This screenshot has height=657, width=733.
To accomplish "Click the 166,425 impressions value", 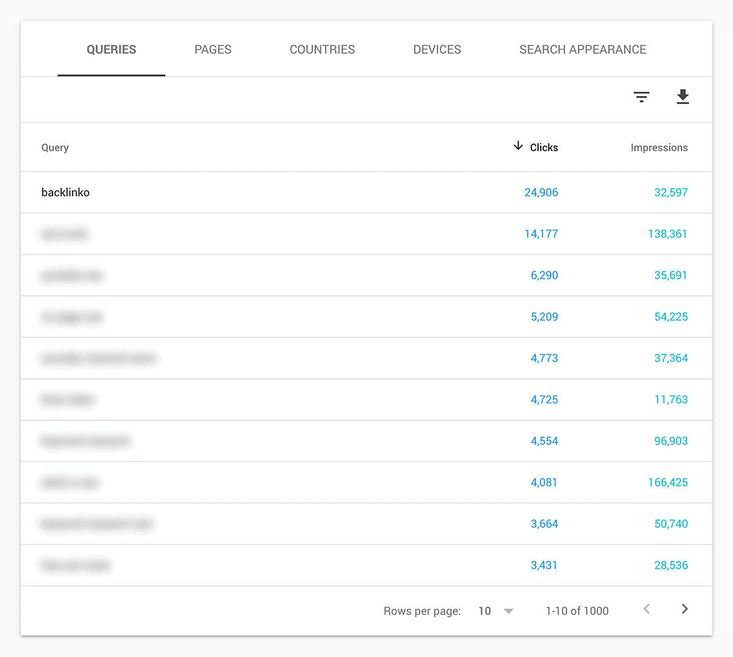I will [x=668, y=483].
